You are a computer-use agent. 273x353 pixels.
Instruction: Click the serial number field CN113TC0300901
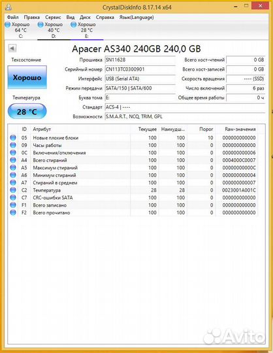tap(140, 69)
